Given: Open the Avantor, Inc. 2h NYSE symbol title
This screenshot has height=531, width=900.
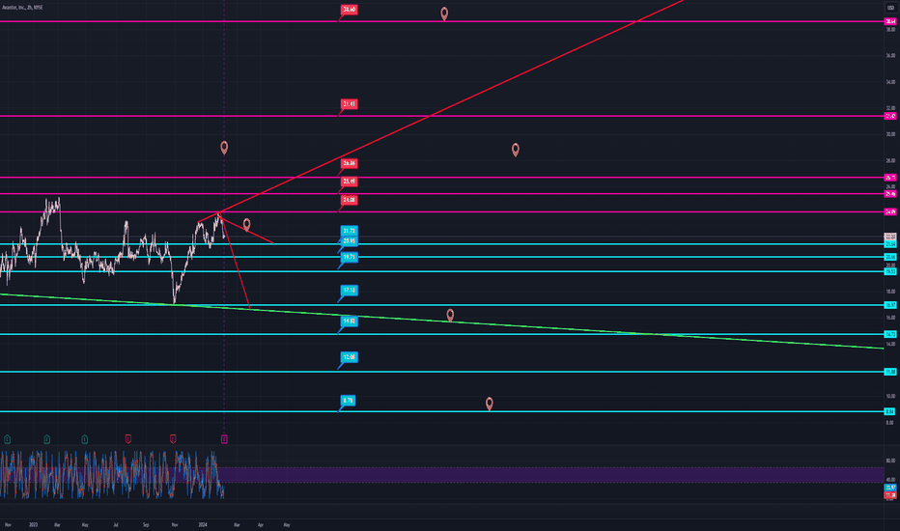Looking at the screenshot, I should click(22, 8).
